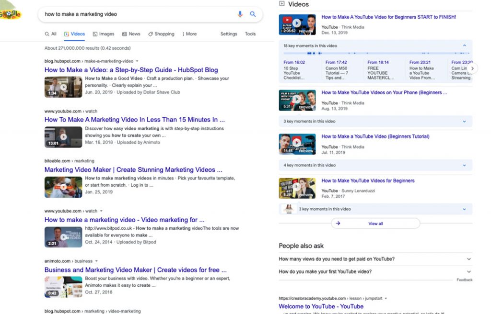Screen dimensions: 491x314
Task: Play the Dollar Shave Club 1:34 video thumbnail
Action: [x=63, y=87]
